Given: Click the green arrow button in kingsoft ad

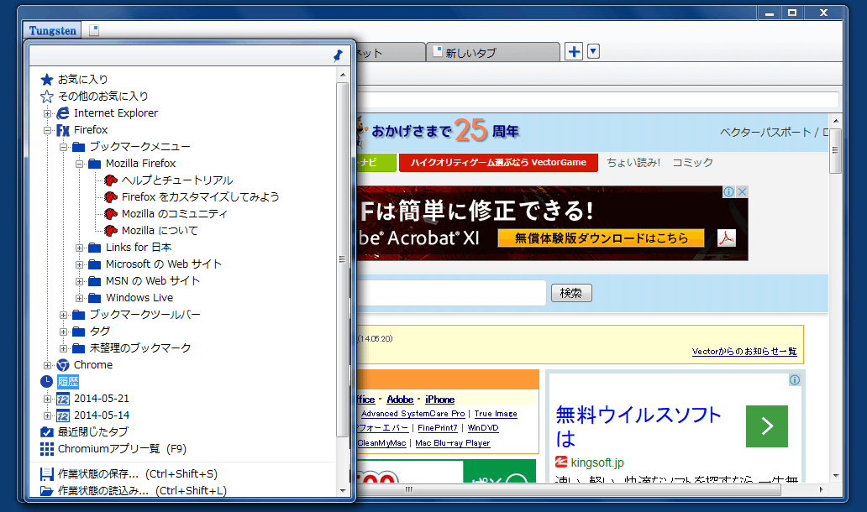Looking at the screenshot, I should coord(766,426).
